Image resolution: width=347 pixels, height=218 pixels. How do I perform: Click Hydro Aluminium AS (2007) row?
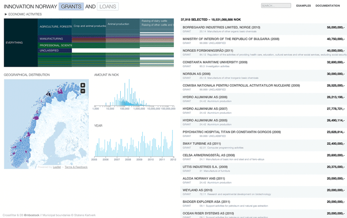pos(263,110)
